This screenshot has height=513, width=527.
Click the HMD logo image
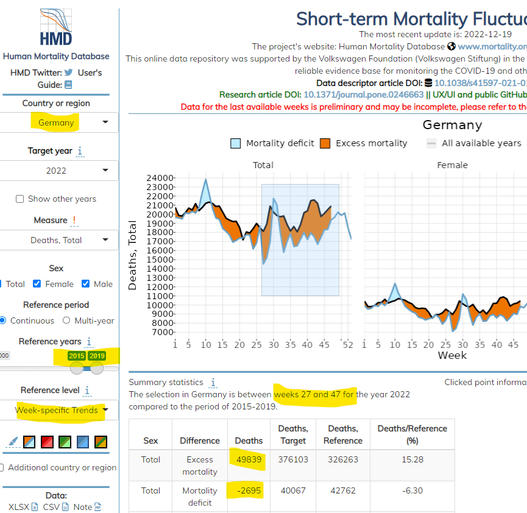tap(56, 27)
